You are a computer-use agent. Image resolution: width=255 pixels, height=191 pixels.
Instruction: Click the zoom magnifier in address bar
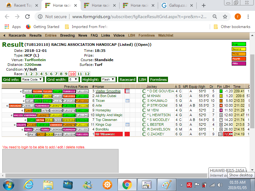(215, 17)
